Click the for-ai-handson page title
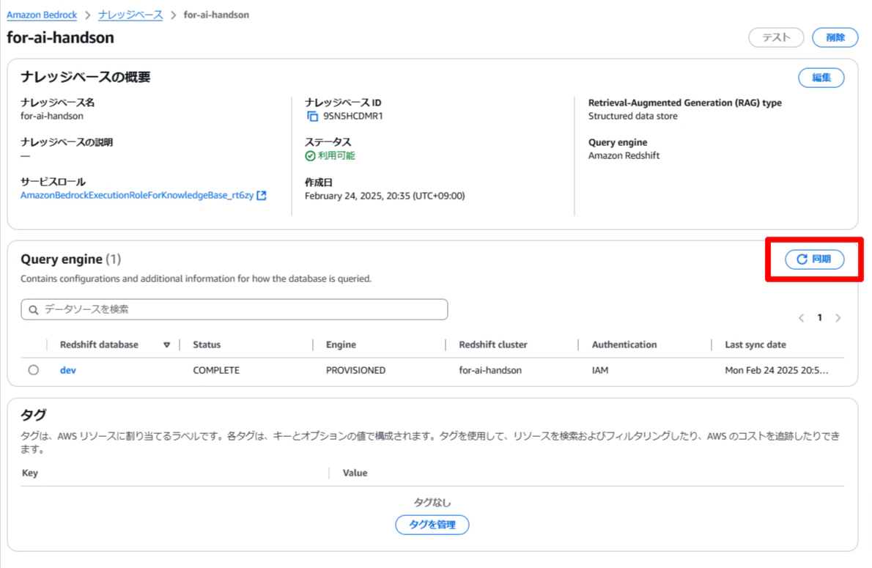Image resolution: width=872 pixels, height=568 pixels. 60,38
